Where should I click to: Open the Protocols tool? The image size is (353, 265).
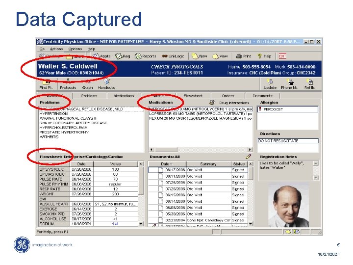pos(68,84)
